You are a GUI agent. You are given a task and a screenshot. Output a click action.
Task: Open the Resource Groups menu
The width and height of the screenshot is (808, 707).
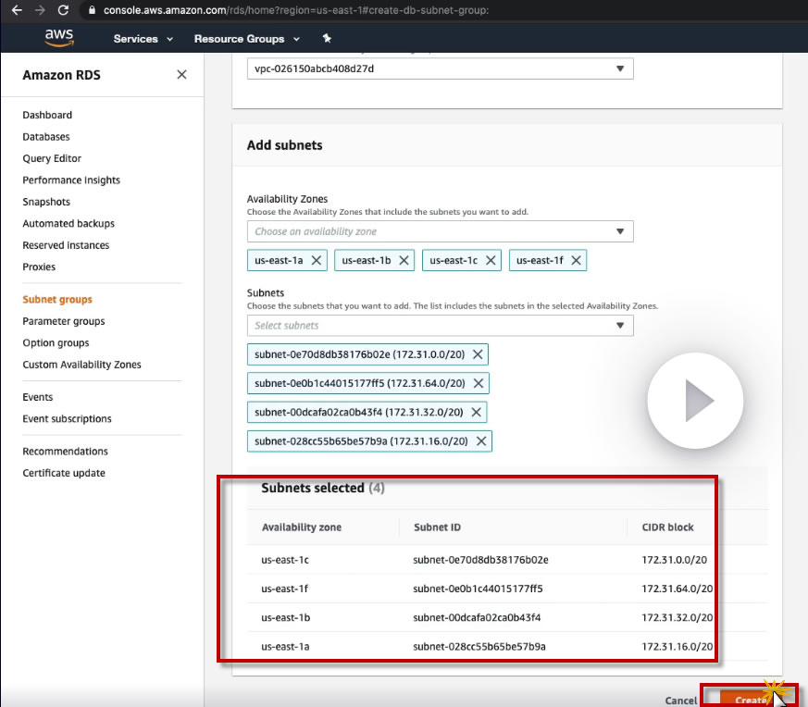tap(246, 39)
